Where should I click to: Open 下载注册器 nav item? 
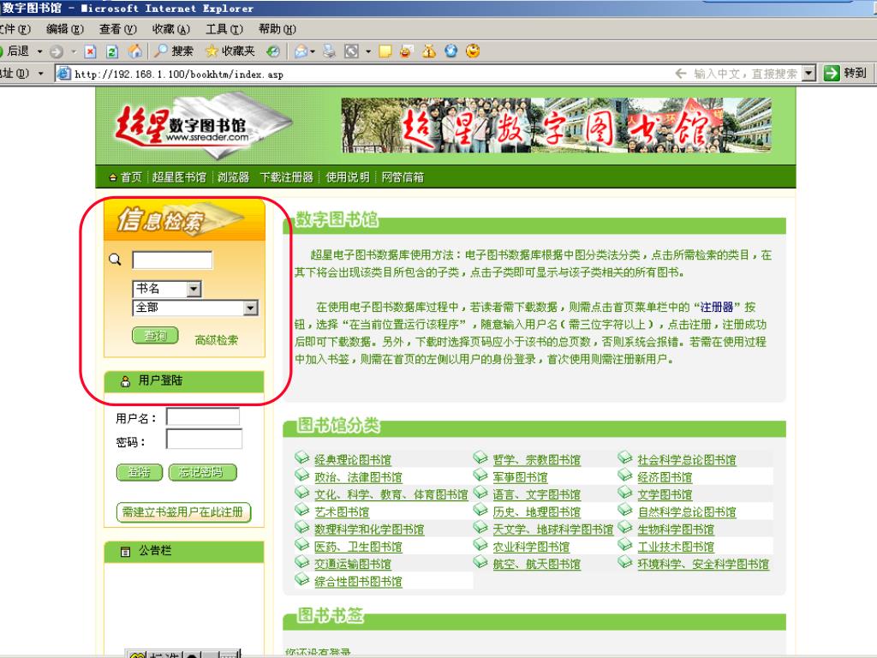tap(286, 177)
